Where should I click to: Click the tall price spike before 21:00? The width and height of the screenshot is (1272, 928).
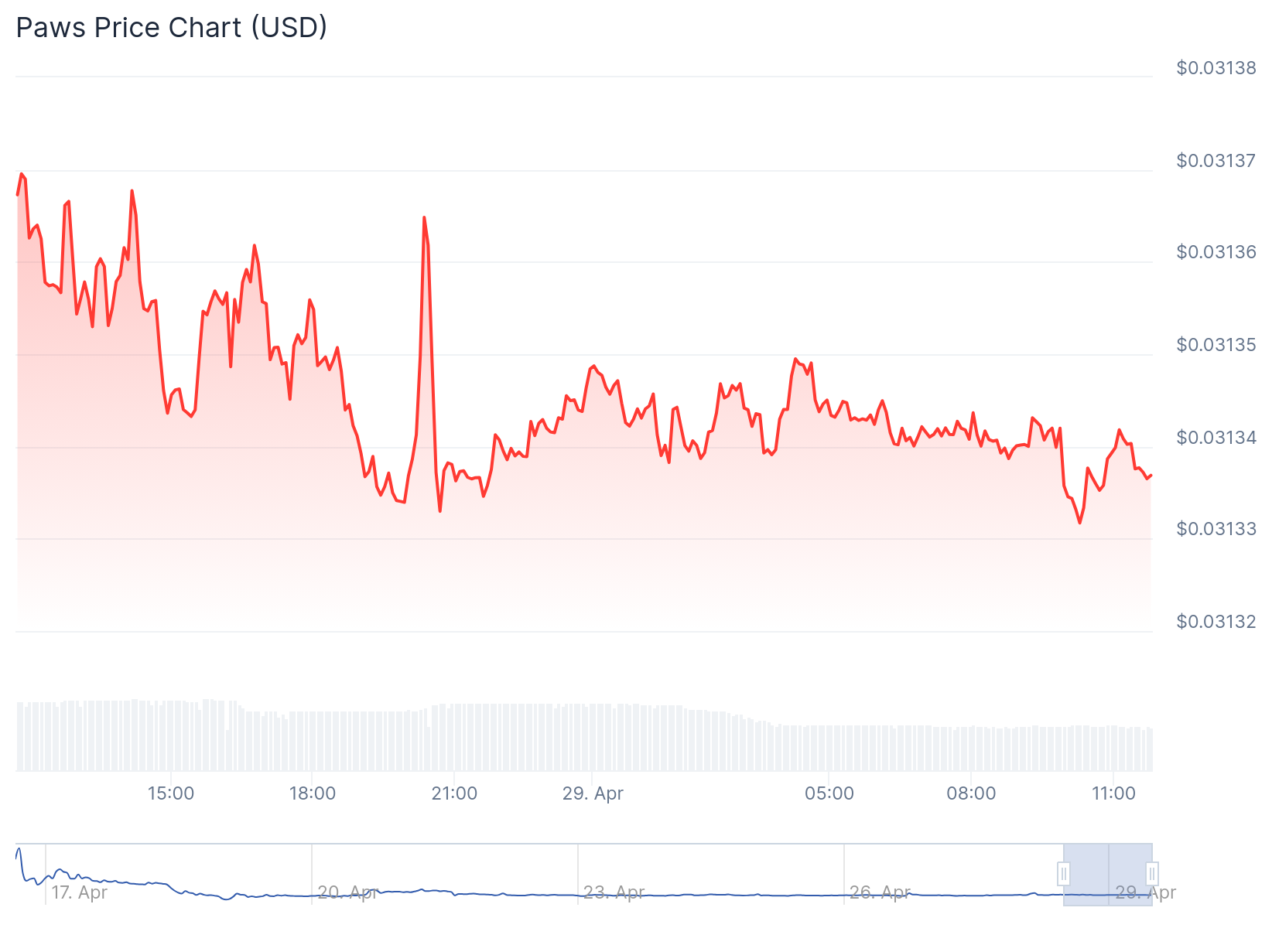(x=424, y=219)
